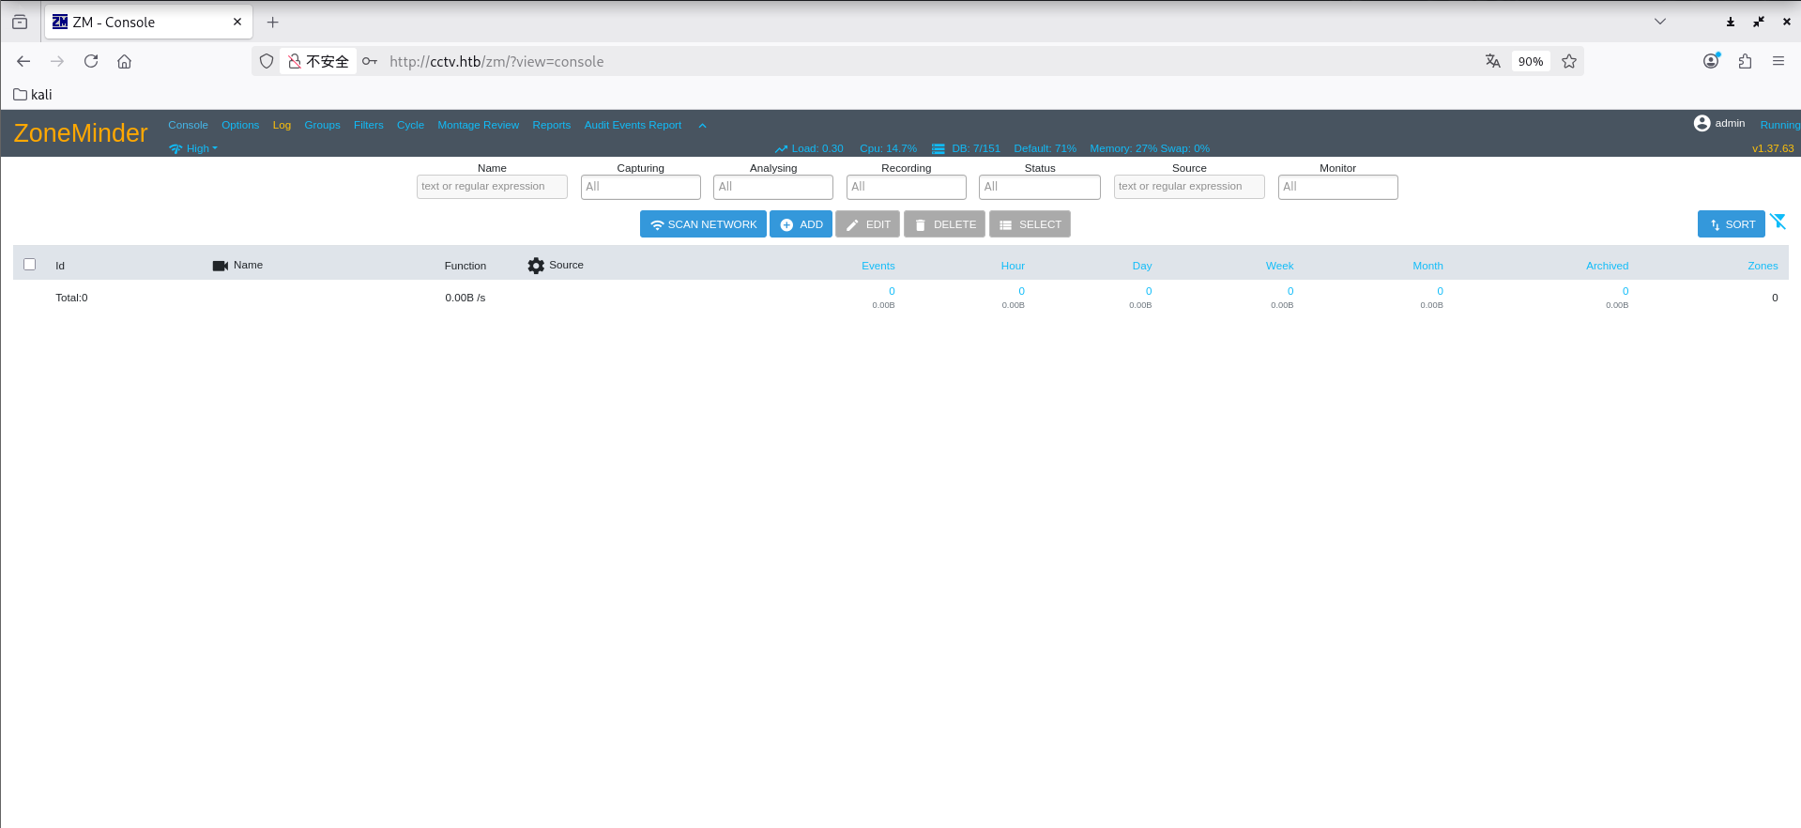The image size is (1801, 828).
Task: Collapse the navigation bar with the chevron
Action: tap(702, 126)
